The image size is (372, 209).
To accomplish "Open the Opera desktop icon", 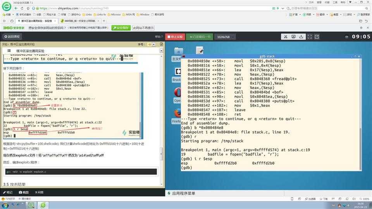I will pyautogui.click(x=177, y=95).
